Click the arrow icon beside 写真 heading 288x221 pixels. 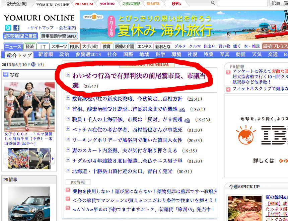coord(6,74)
